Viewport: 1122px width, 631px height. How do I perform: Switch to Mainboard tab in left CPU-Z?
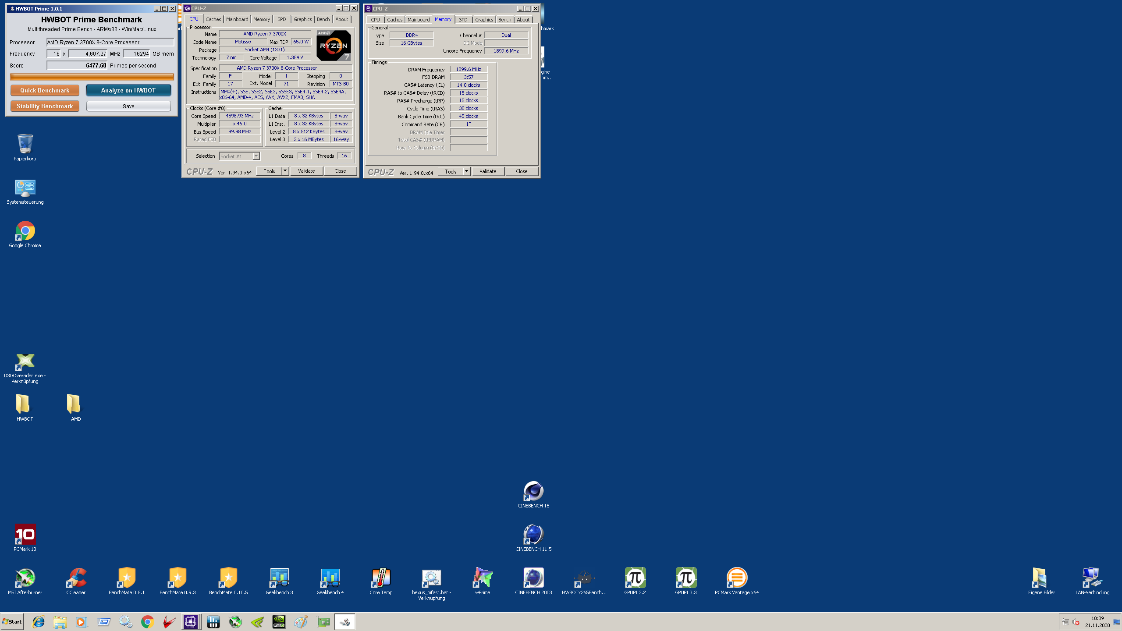[237, 19]
